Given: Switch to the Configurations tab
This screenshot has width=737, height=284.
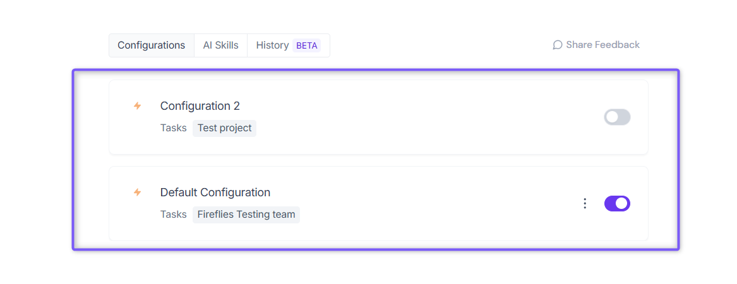Looking at the screenshot, I should click(x=152, y=45).
